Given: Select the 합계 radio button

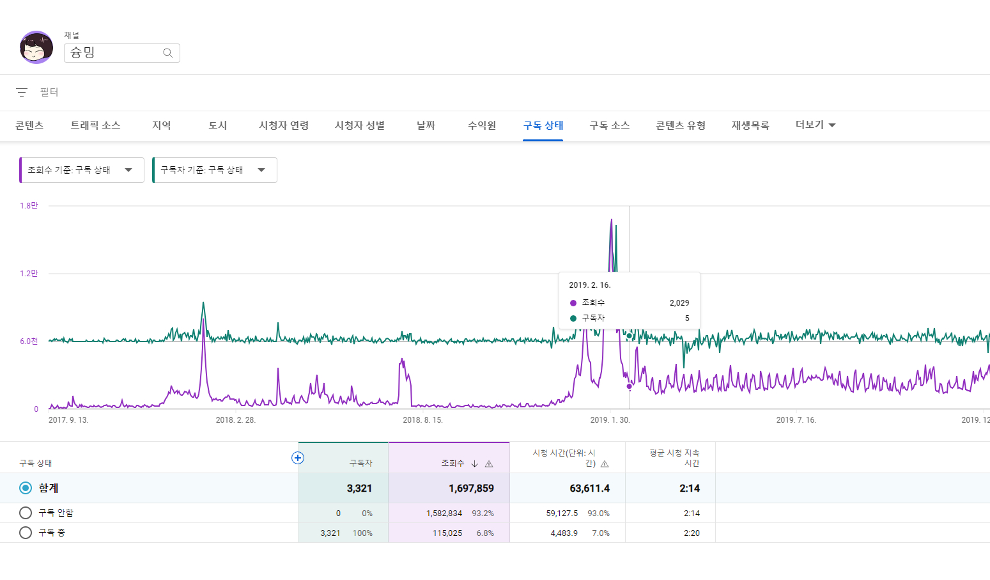Looking at the screenshot, I should [26, 488].
